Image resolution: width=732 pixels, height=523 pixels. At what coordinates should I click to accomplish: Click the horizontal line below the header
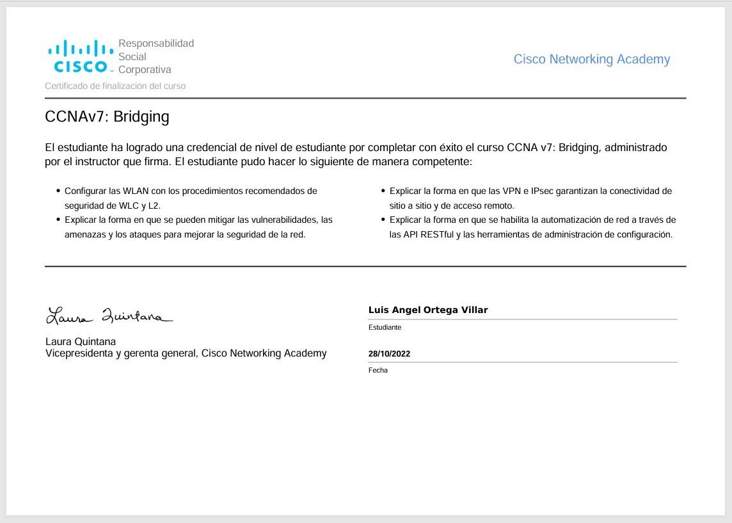(365, 99)
